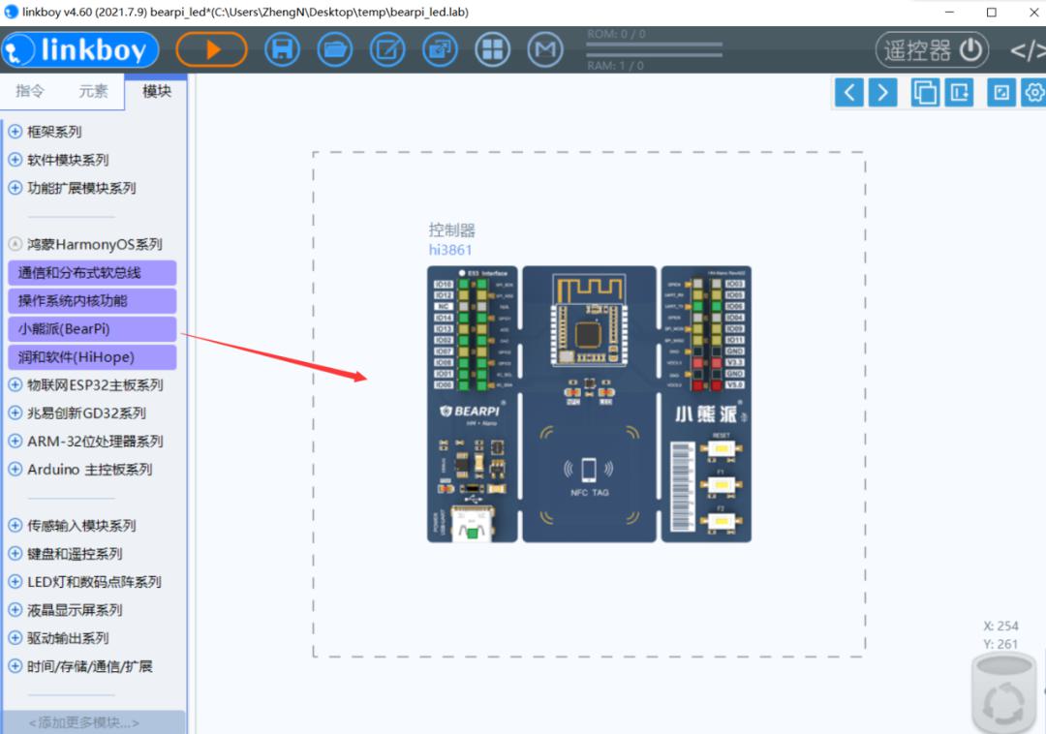This screenshot has width=1046, height=734.
Task: Open settings with the gear icon
Action: click(x=1033, y=93)
